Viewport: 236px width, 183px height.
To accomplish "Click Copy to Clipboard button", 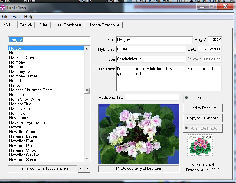I will 203,118.
